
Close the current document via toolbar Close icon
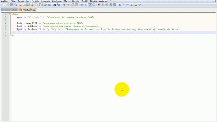20,5
